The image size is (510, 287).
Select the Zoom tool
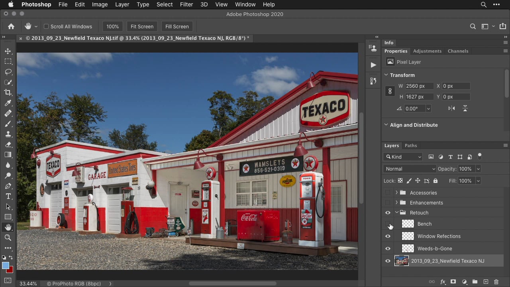pyautogui.click(x=8, y=238)
